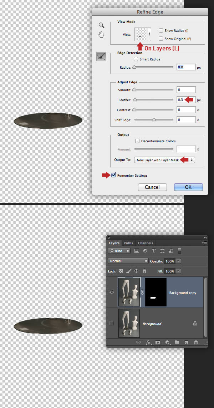
Task: Filter for shape layers
Action: pyautogui.click(x=162, y=251)
